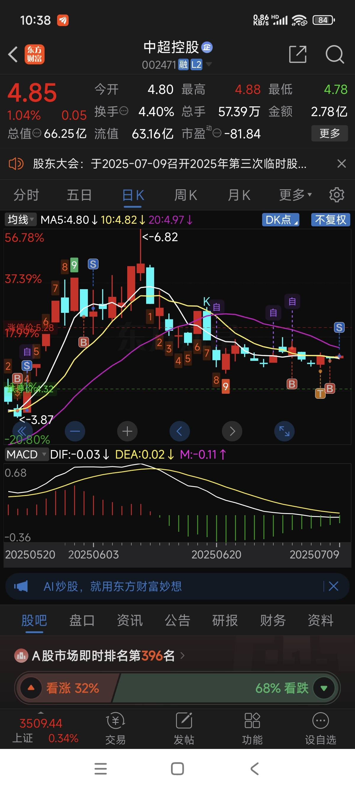The width and height of the screenshot is (355, 791).
Task: Open the 资讯 tab
Action: 130,620
